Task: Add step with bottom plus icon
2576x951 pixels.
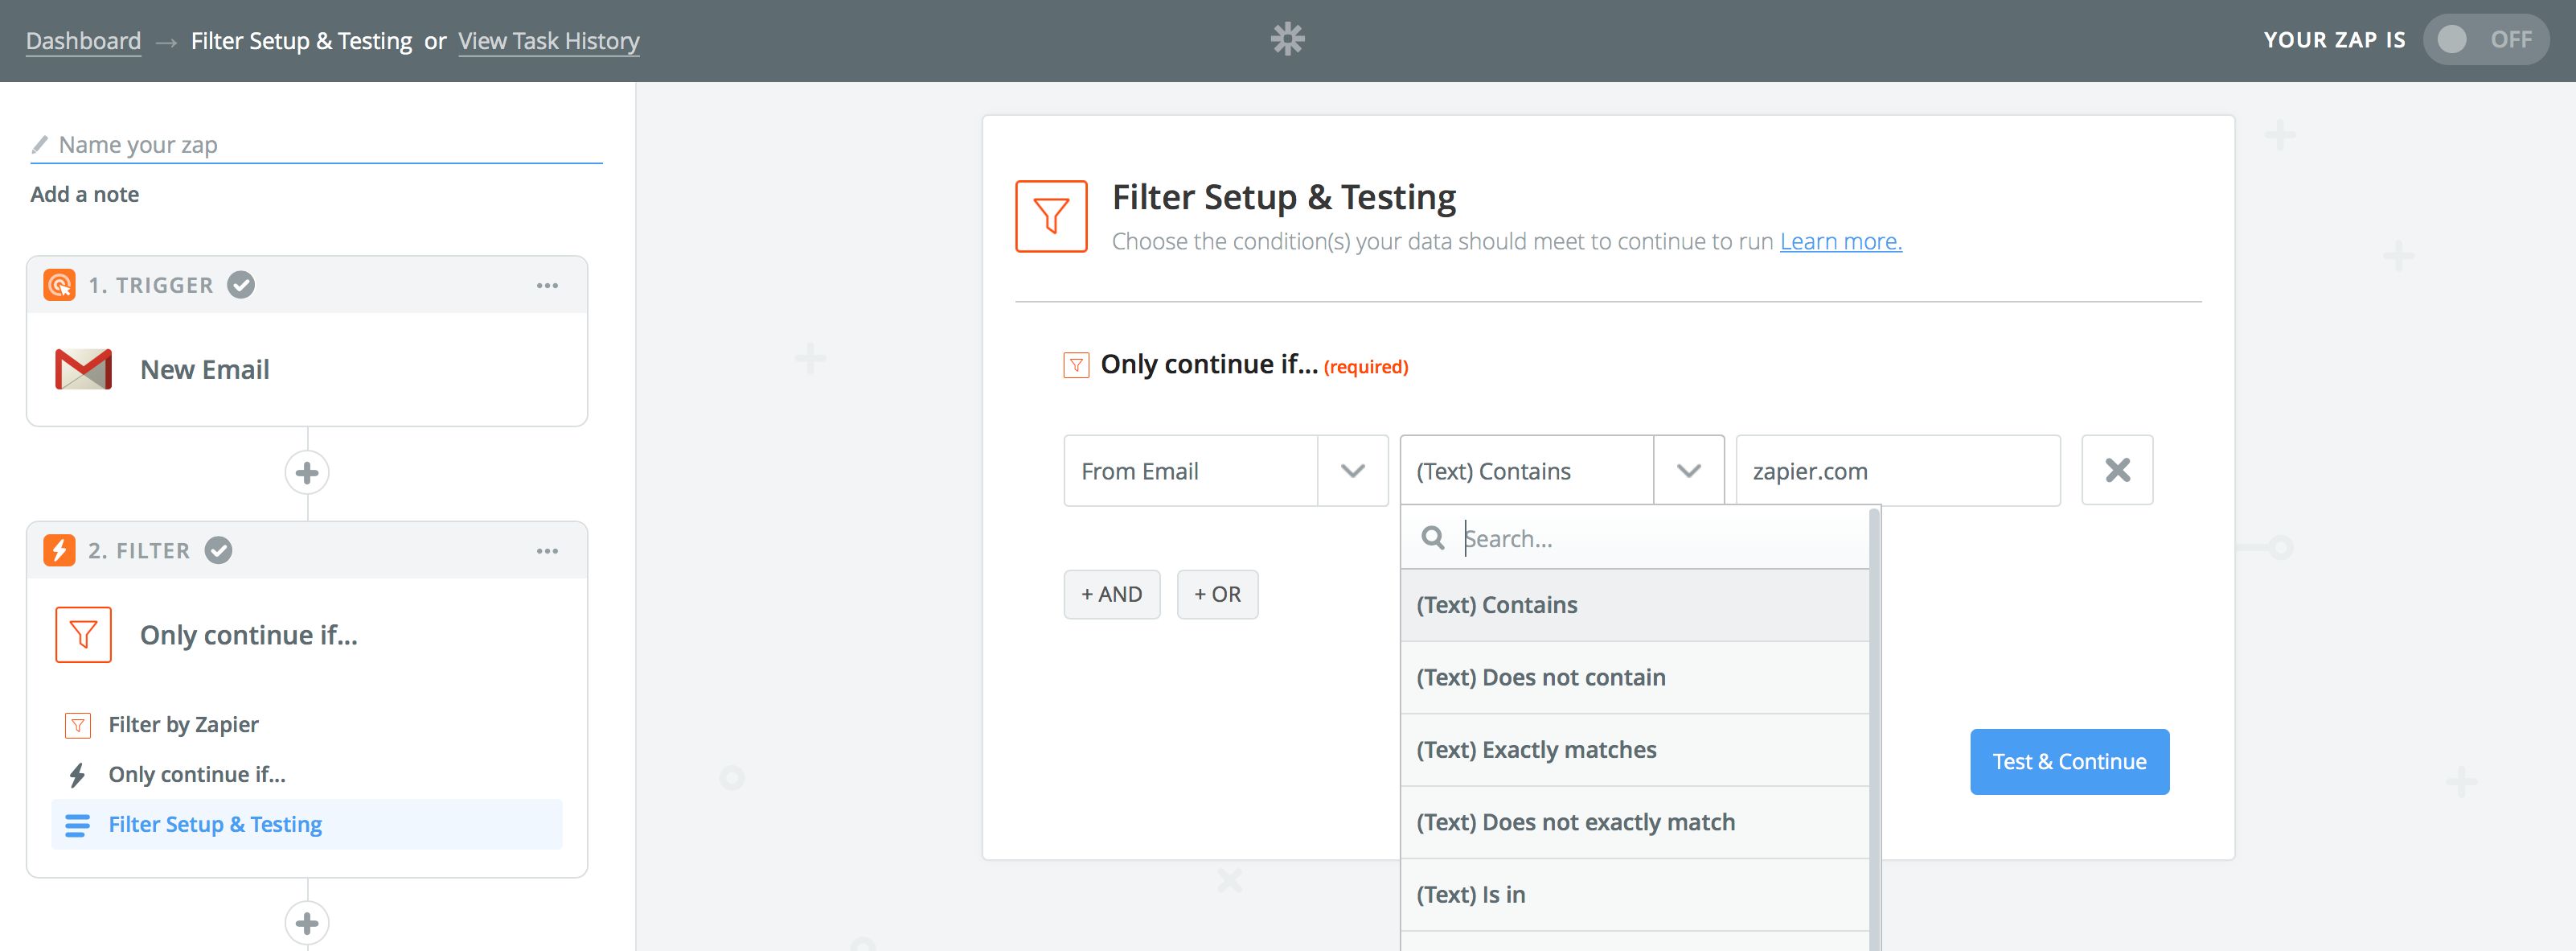Action: (307, 922)
